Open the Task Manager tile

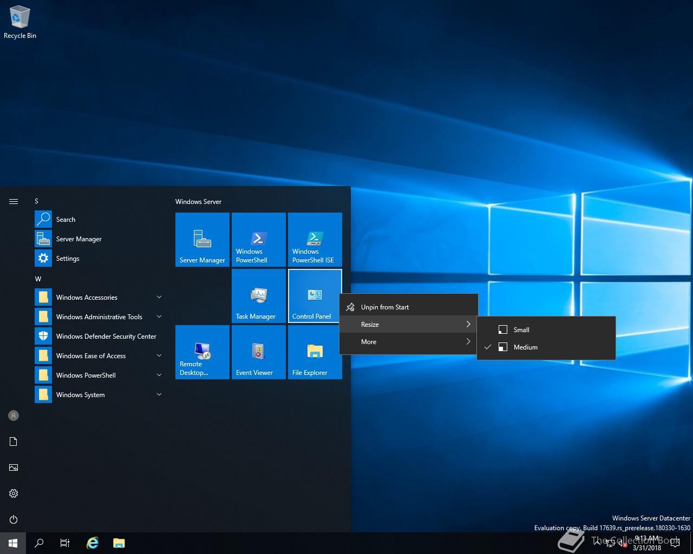point(259,296)
